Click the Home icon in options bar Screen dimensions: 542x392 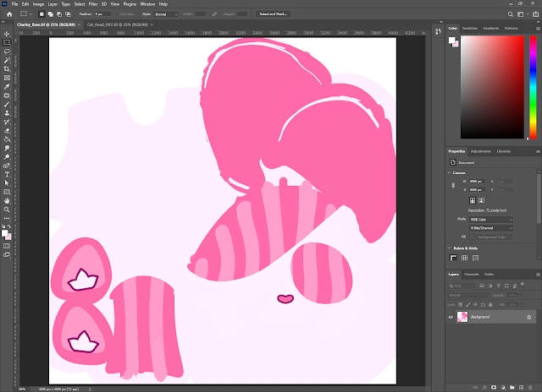click(9, 14)
